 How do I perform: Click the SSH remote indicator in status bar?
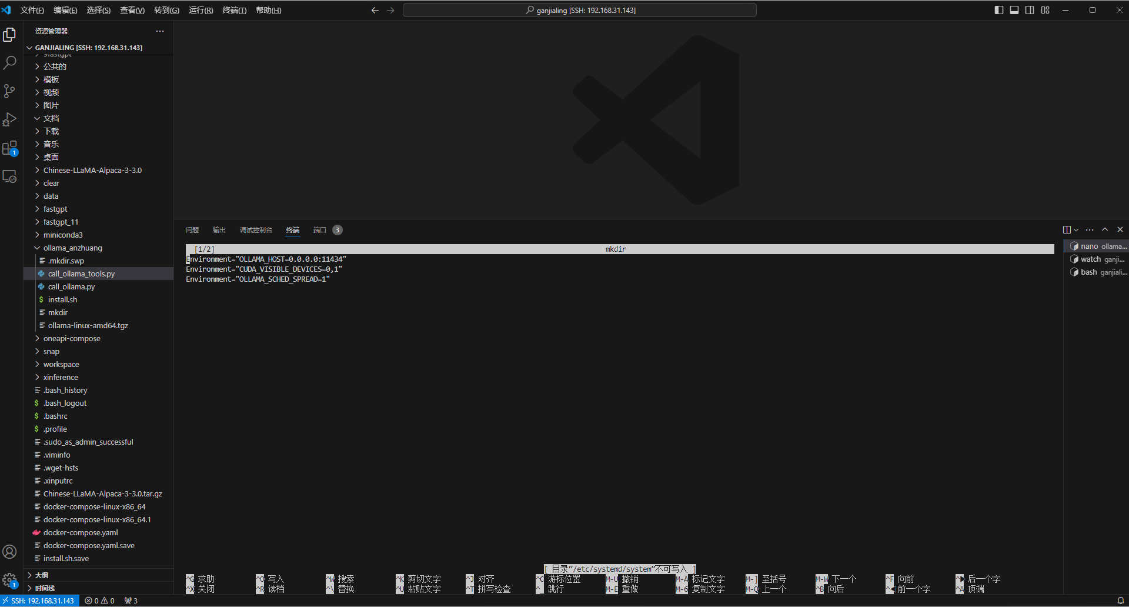tap(39, 601)
